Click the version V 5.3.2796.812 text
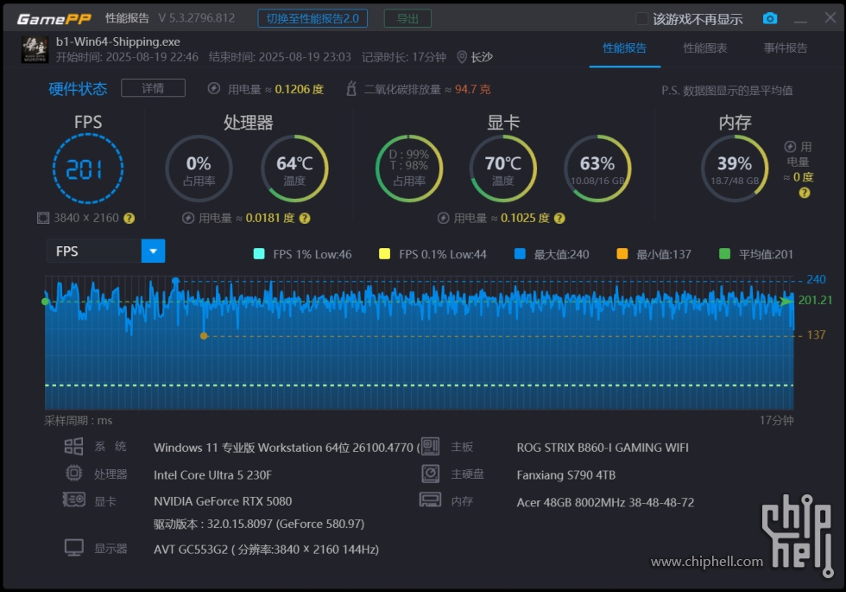This screenshot has height=592, width=846. pos(197,18)
